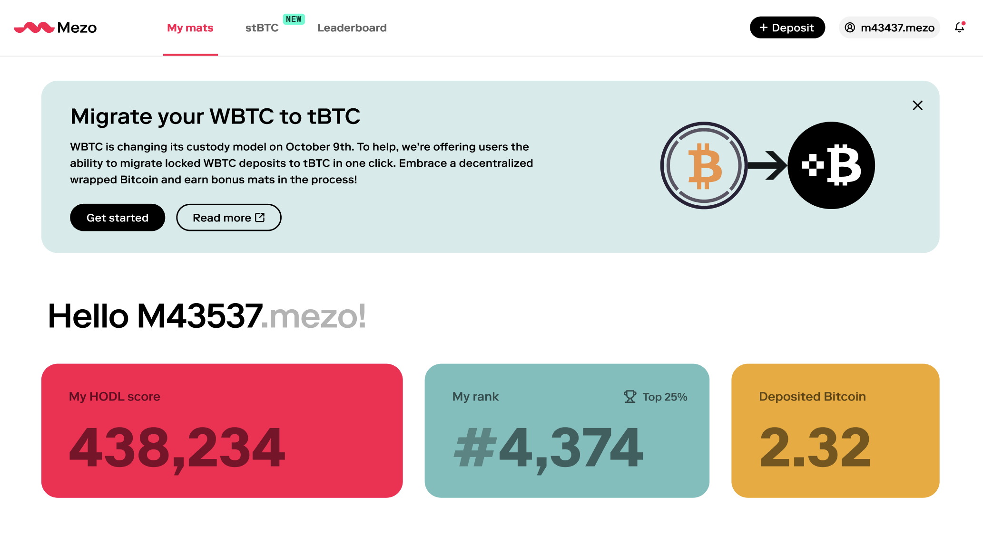This screenshot has height=534, width=983.
Task: Click the Deposit button
Action: pyautogui.click(x=787, y=28)
